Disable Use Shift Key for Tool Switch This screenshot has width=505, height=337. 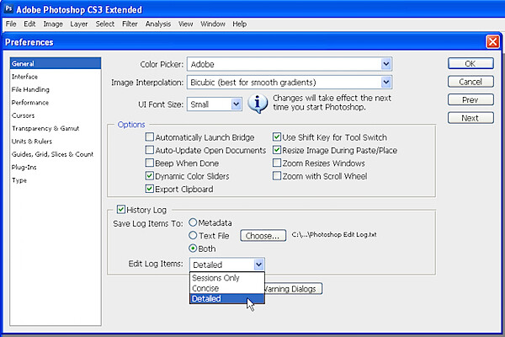coord(277,137)
